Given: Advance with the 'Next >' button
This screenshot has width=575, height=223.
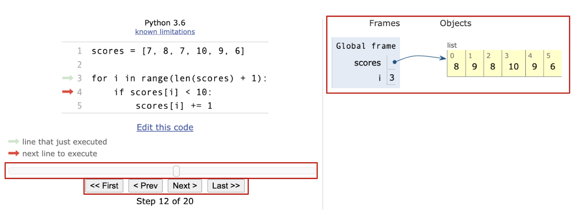Looking at the screenshot, I should coord(185,186).
